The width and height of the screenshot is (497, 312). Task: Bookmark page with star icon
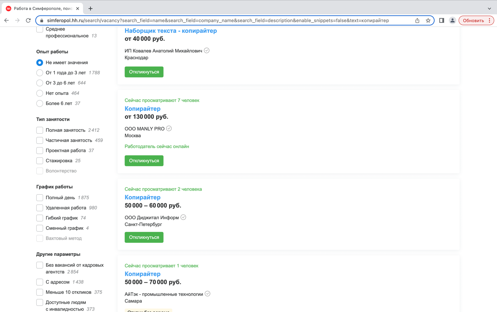pyautogui.click(x=428, y=21)
